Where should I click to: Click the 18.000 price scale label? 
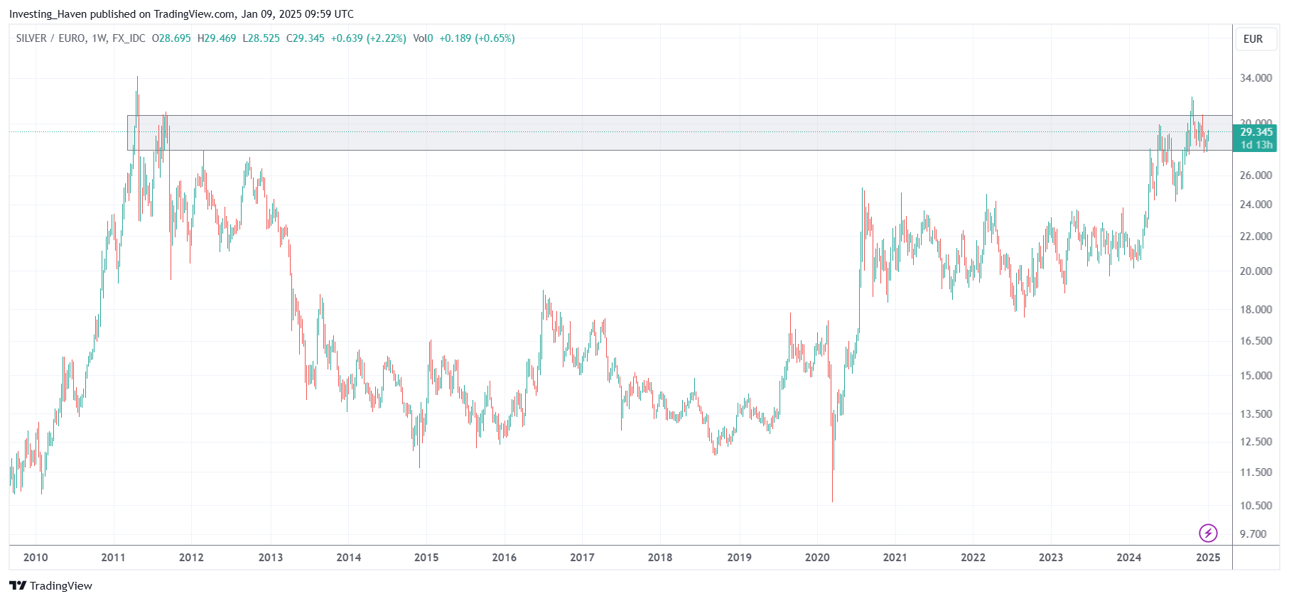pyautogui.click(x=1256, y=310)
